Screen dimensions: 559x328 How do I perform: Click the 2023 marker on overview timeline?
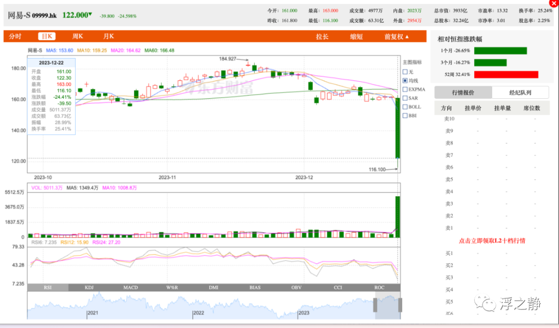pyautogui.click(x=304, y=313)
